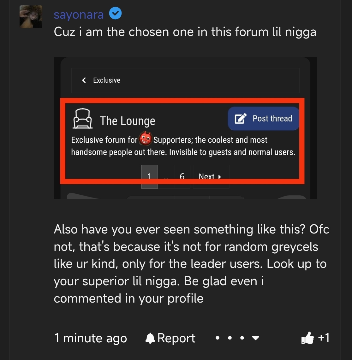Open the embedded Lounge screenshot image
The width and height of the screenshot is (352, 360).
185,128
